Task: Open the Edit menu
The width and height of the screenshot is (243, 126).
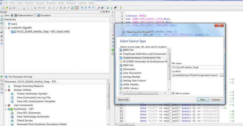Action: point(12,3)
